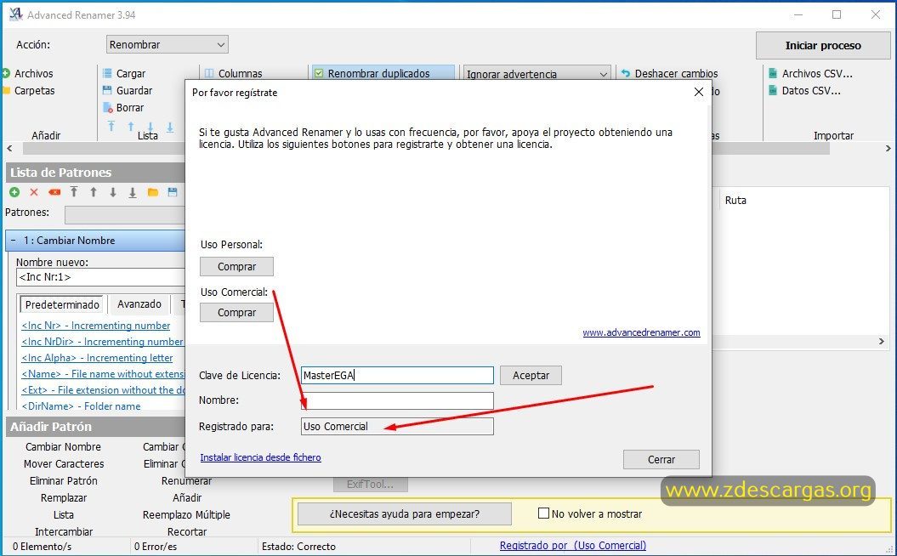Add the Mover Caracteres pattern

64,464
